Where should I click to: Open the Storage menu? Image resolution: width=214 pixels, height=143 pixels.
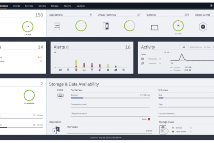point(55,6)
